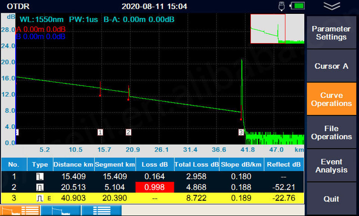Run Event Analysis
This screenshot has width=359, height=216.
[x=331, y=165]
